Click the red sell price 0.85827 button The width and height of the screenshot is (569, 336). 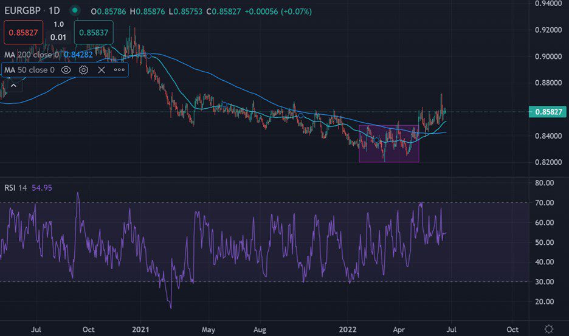(23, 33)
